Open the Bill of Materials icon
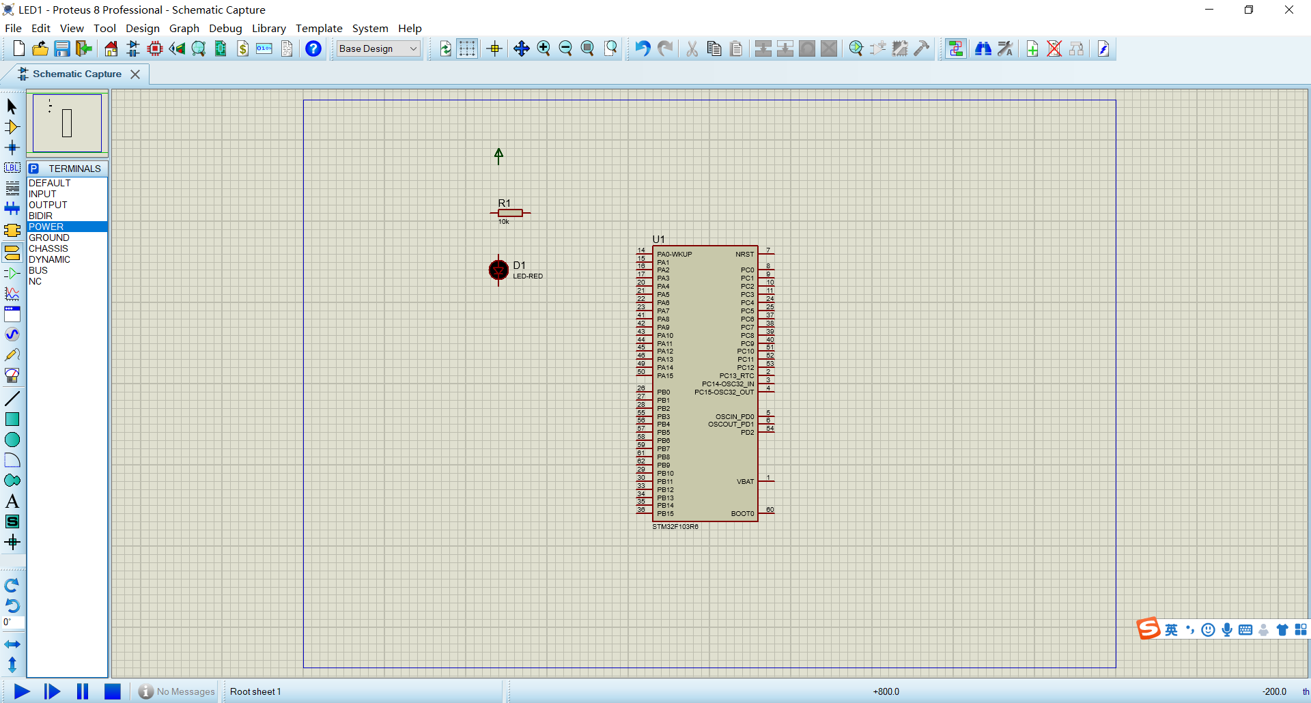 243,48
